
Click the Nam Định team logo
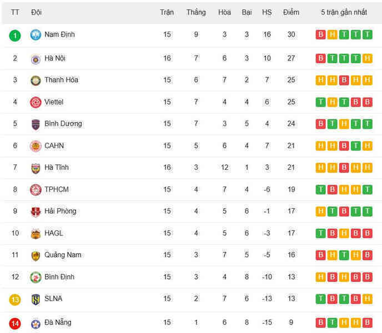pyautogui.click(x=36, y=34)
